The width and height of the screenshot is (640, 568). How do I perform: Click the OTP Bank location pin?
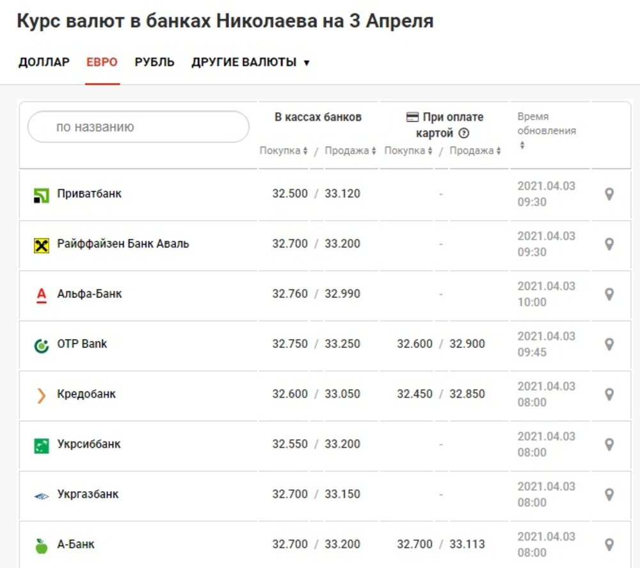click(x=609, y=344)
